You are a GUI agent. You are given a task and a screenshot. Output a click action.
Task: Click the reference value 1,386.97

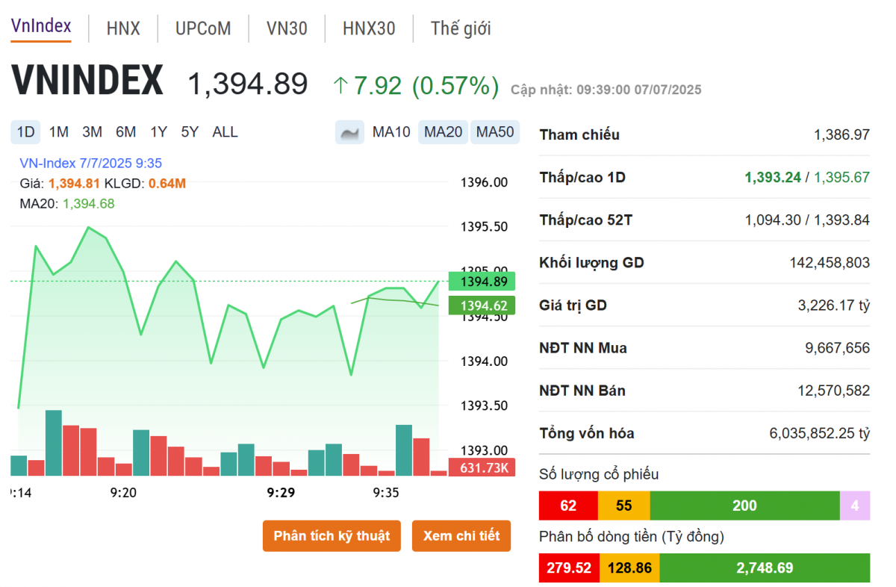tap(841, 135)
